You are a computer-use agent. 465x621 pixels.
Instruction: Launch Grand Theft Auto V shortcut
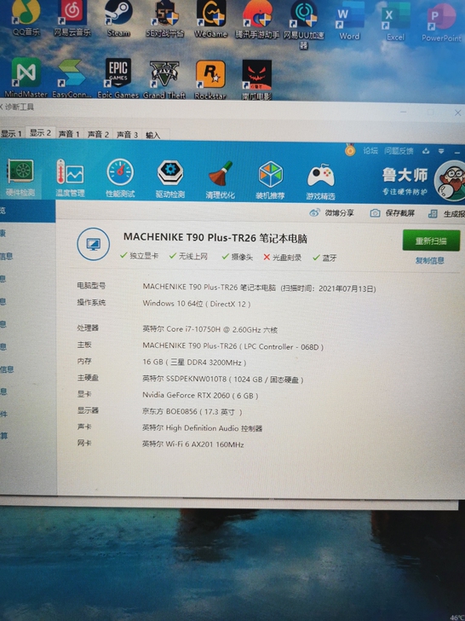coord(164,78)
